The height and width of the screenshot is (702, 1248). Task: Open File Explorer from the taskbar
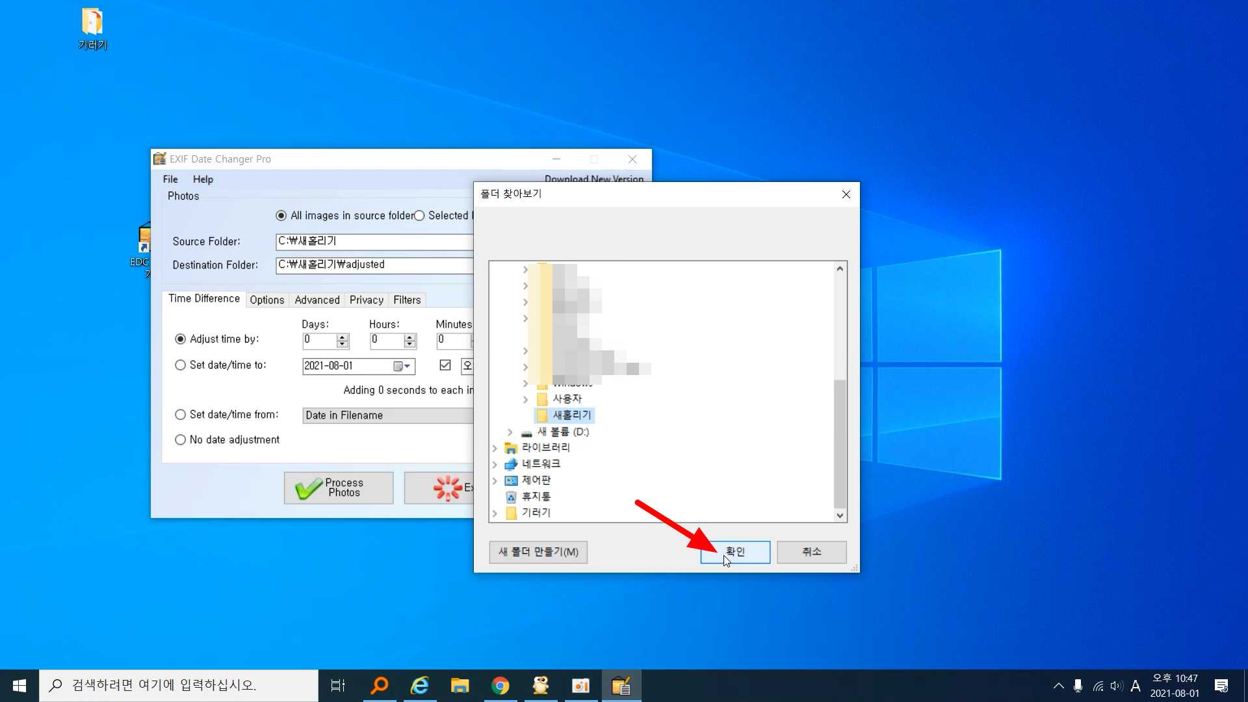click(460, 686)
